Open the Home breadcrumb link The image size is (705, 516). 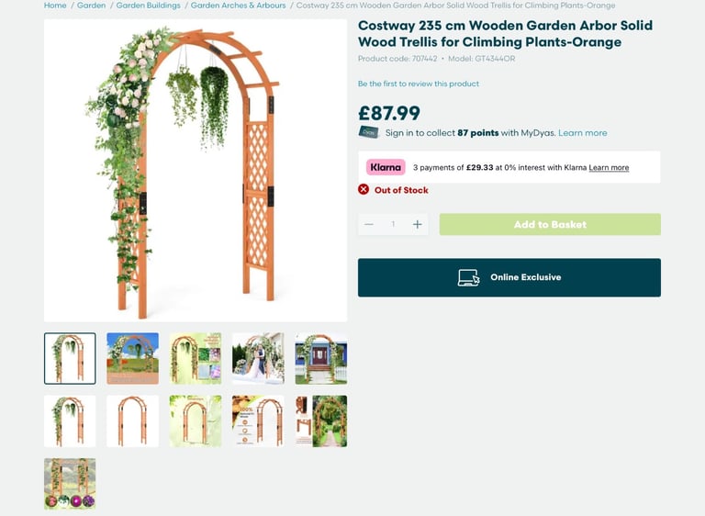point(55,6)
